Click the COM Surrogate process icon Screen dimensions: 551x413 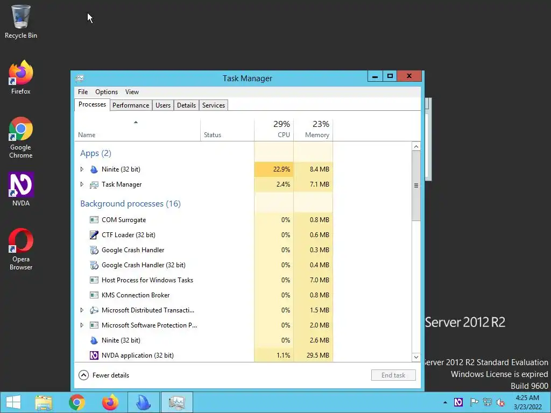click(94, 220)
